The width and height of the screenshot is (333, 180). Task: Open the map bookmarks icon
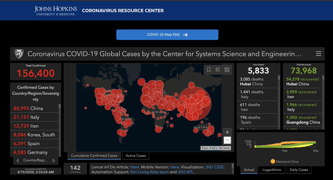(x=209, y=70)
